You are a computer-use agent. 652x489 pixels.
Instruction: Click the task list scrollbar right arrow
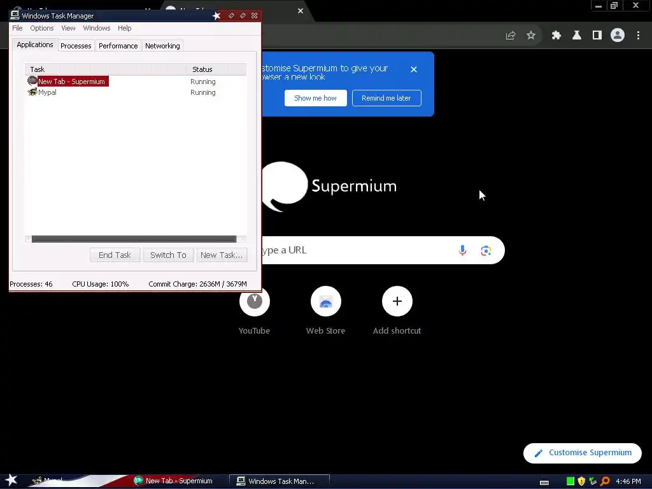pos(243,239)
